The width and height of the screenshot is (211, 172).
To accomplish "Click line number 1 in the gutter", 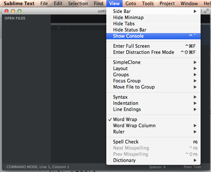I will pos(59,28).
